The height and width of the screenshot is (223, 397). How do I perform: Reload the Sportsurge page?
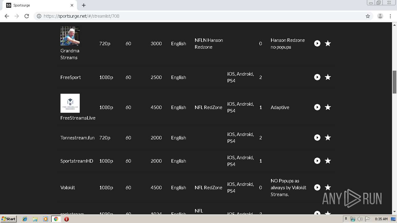point(27,16)
